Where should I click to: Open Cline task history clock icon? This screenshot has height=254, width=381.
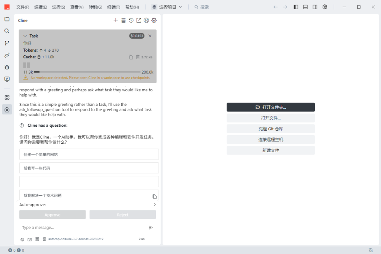(131, 20)
